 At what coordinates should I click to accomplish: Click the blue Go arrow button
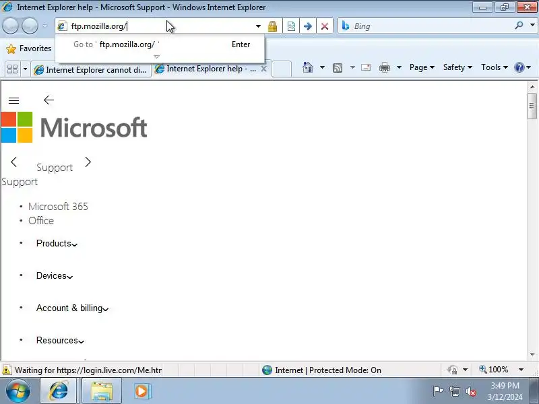click(x=308, y=26)
